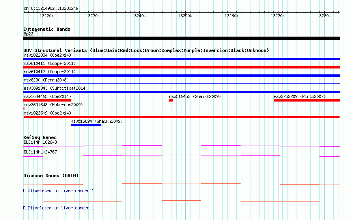Click the RefSeq Genes track title
The image size is (351, 220).
[x=40, y=138]
